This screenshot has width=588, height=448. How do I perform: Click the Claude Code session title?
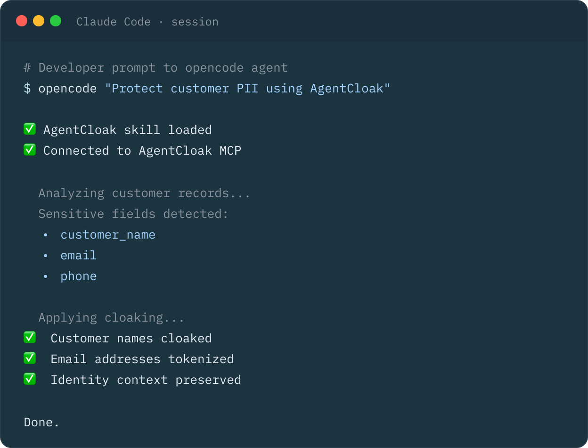point(147,22)
